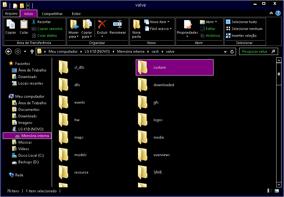
Task: Open the Abrir dropdown in ribbon
Action: tap(208, 22)
